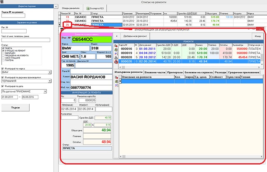The image size is (267, 172).
Task: Click the green C6544CC registration field
Action: (x=92, y=39)
